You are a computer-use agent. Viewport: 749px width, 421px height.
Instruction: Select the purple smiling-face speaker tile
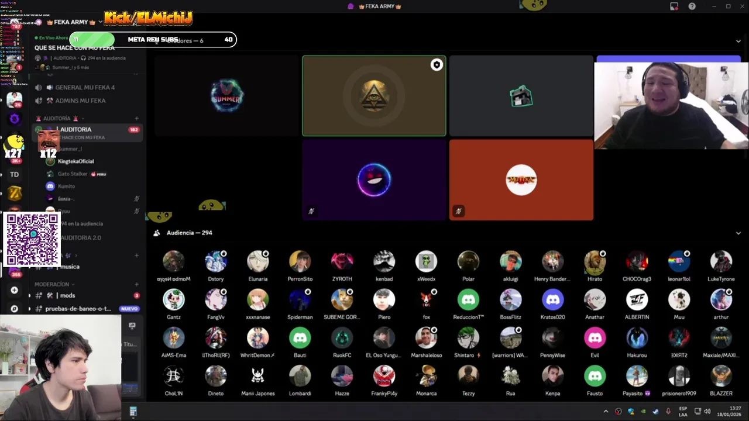374,180
